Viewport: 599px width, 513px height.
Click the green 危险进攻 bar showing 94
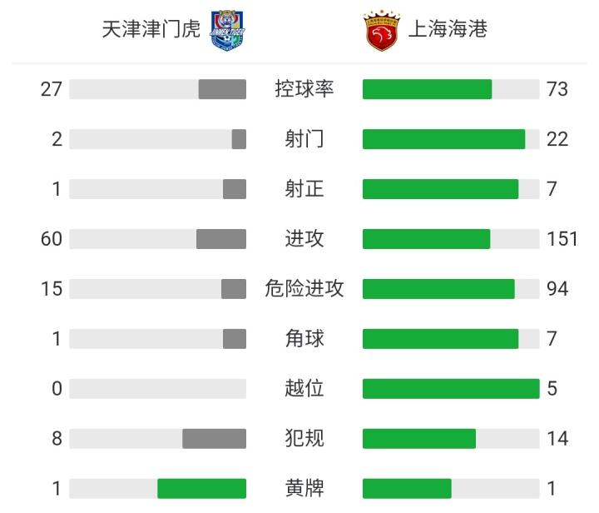coord(438,289)
